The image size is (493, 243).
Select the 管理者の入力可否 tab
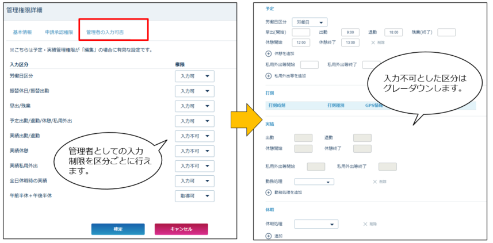(113, 32)
